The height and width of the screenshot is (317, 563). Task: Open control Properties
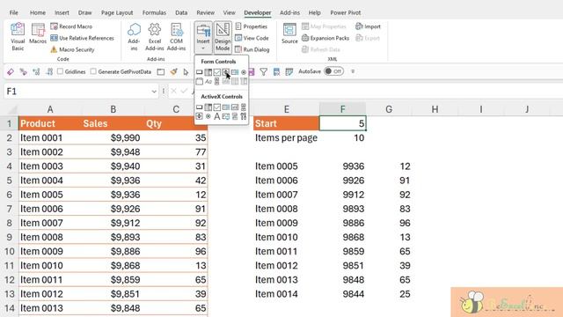252,26
